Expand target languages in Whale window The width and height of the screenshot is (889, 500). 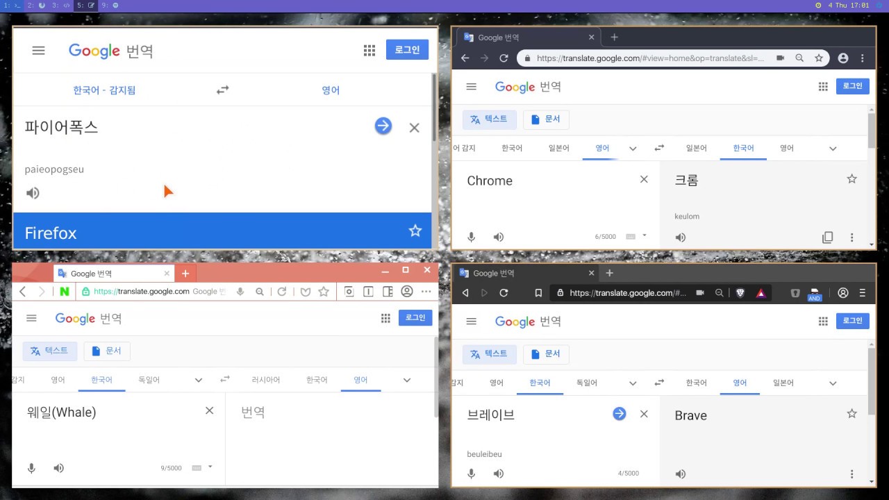[x=407, y=381]
